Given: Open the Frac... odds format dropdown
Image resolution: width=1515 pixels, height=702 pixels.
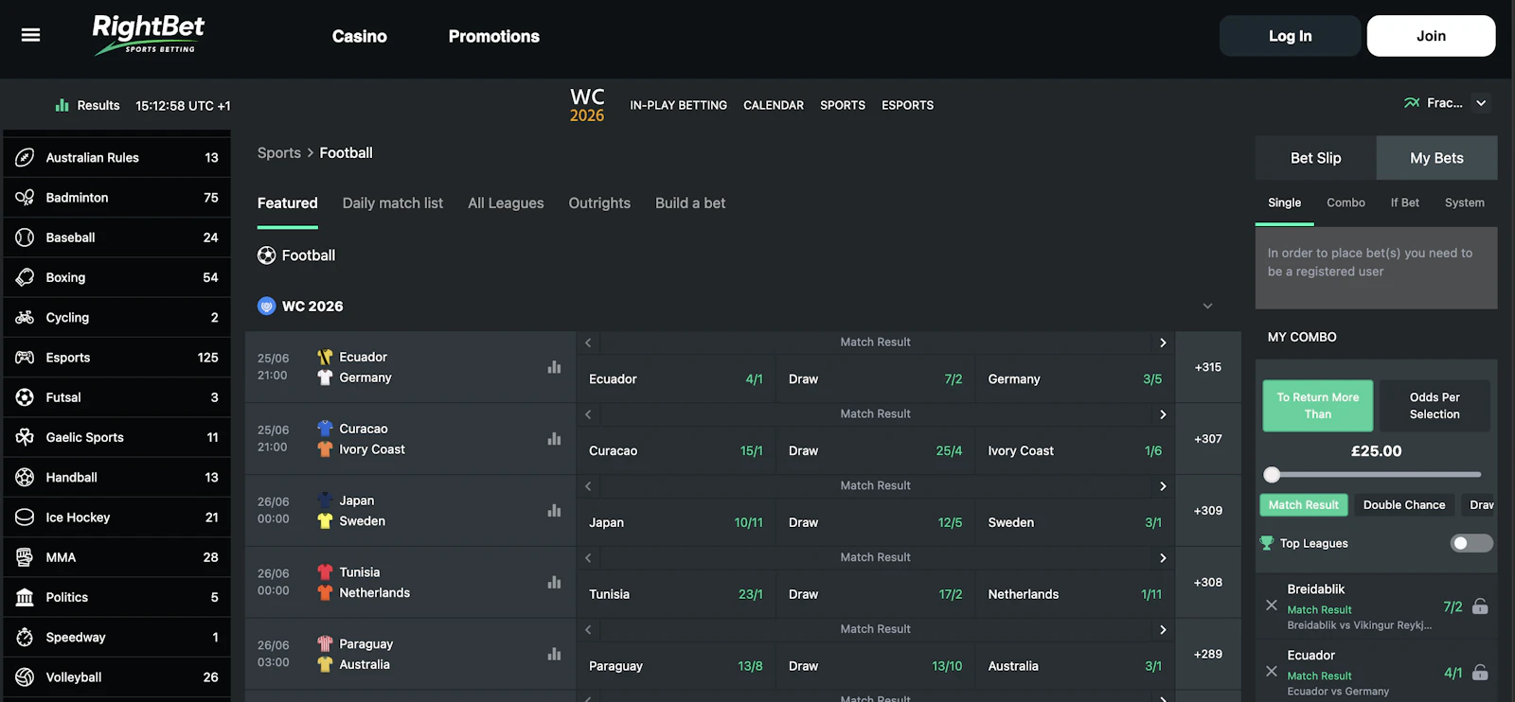Looking at the screenshot, I should [x=1447, y=103].
